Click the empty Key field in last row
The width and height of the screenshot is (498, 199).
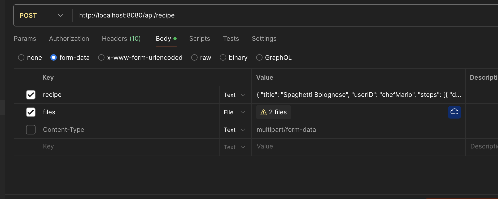(x=127, y=147)
